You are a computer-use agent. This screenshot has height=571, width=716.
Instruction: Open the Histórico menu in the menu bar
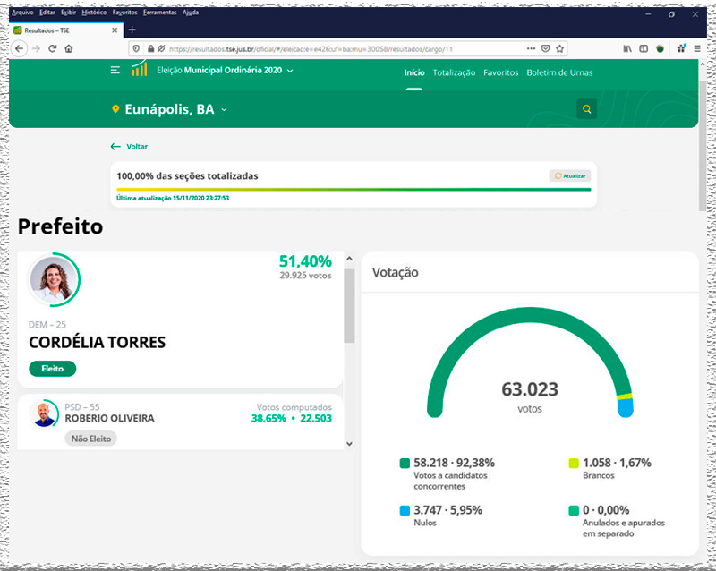pyautogui.click(x=94, y=13)
